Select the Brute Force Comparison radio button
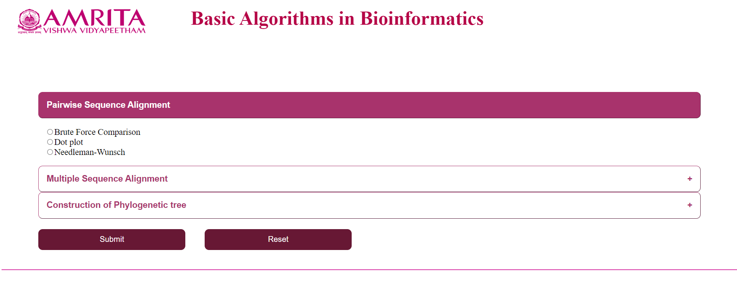This screenshot has height=284, width=737. click(x=50, y=132)
